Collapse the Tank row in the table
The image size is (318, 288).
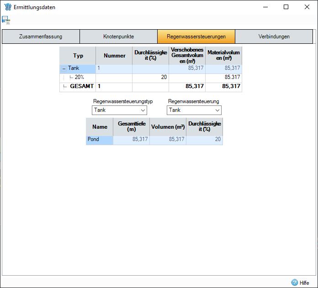click(x=64, y=69)
